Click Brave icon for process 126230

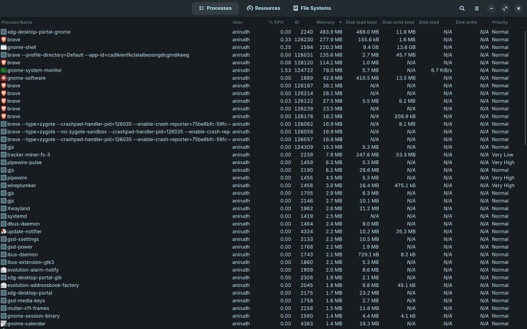pyautogui.click(x=4, y=40)
